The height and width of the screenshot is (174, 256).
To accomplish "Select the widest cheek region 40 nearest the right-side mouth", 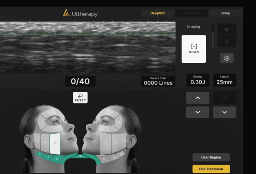I will point(106,143).
